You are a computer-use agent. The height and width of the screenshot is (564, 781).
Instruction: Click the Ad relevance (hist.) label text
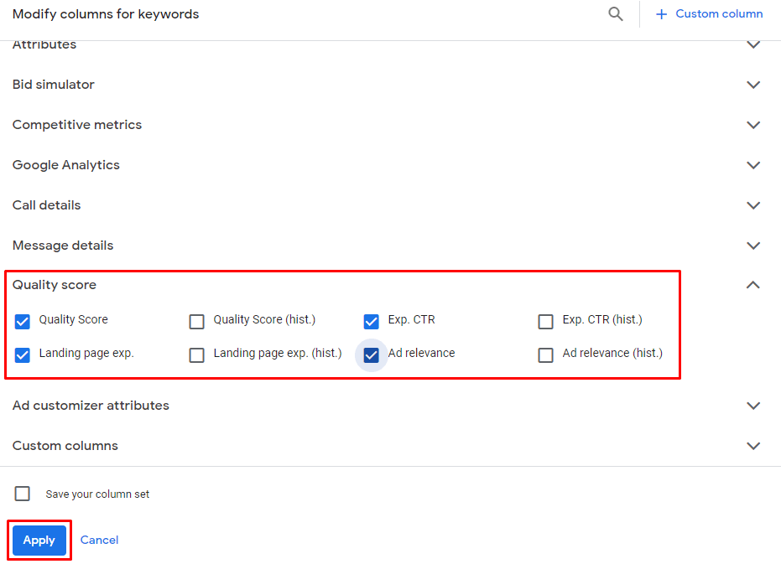coord(612,353)
